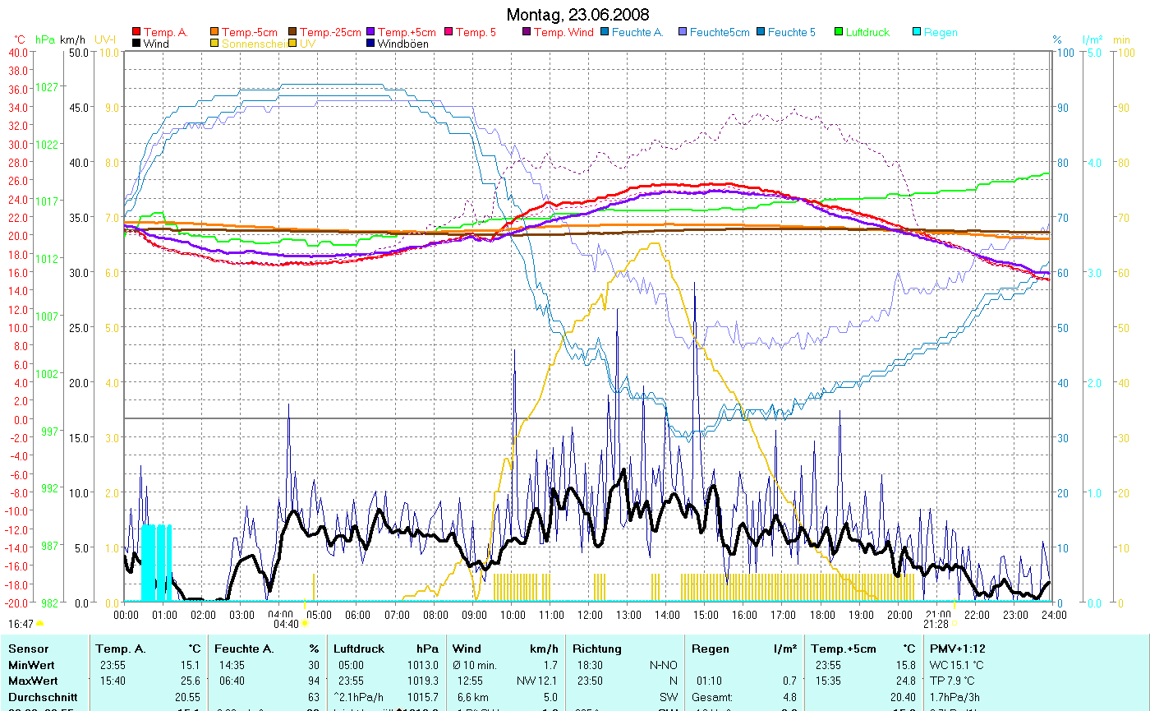The height and width of the screenshot is (711, 1150).
Task: Click the sunrise sun icon at 04:40
Action: click(305, 624)
